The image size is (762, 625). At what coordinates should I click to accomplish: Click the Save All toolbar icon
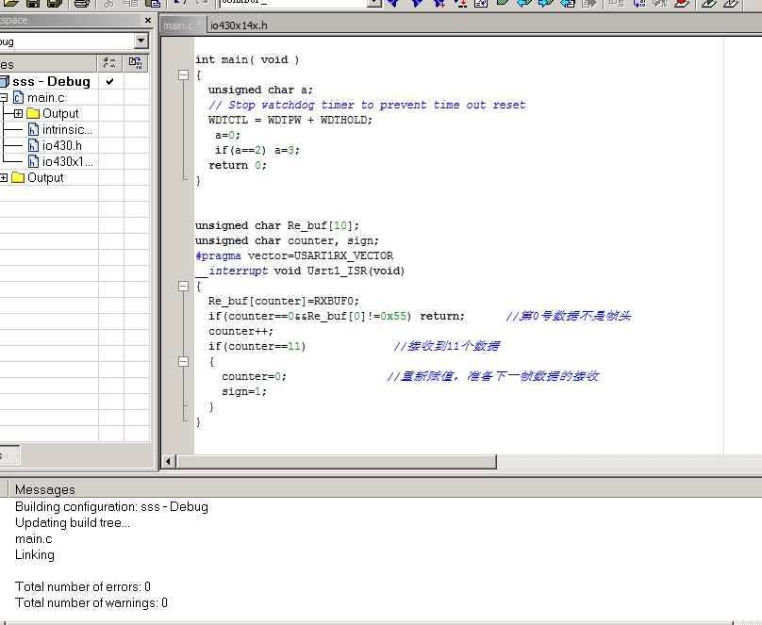coord(55,3)
